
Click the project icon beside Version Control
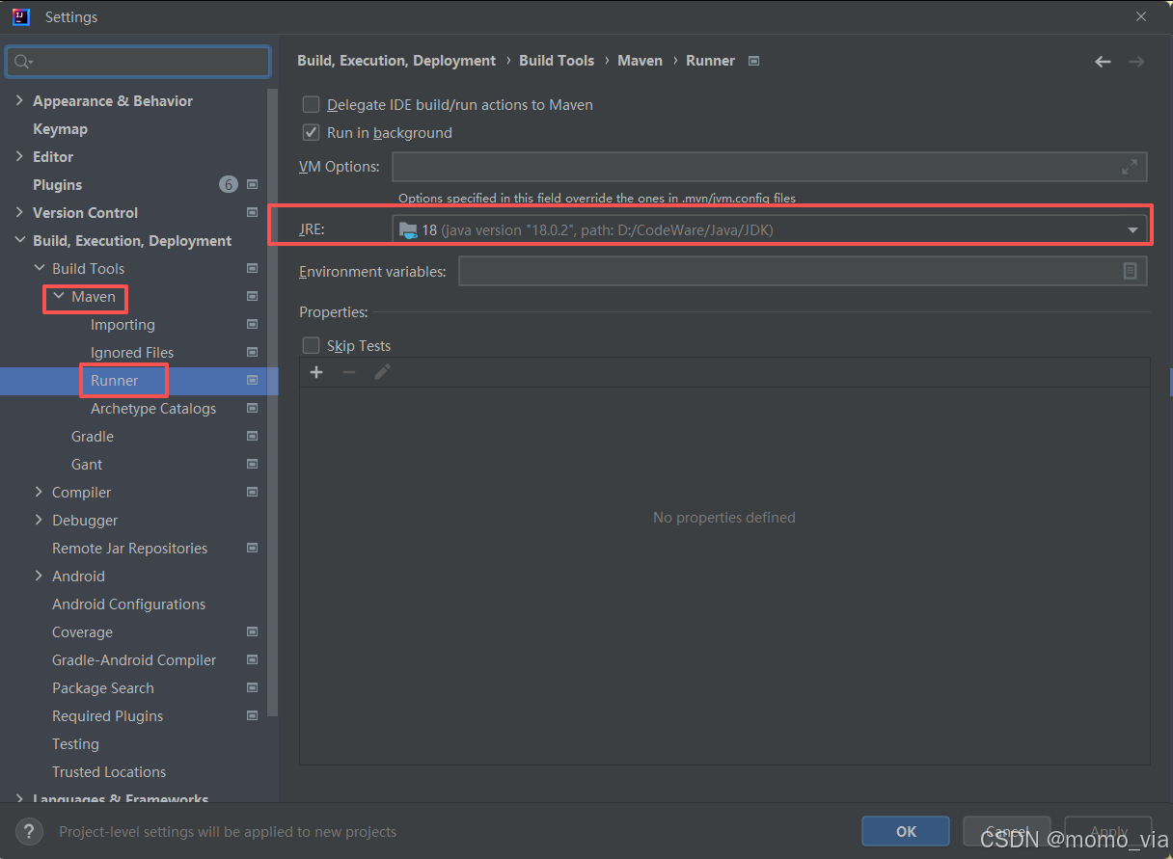[253, 212]
